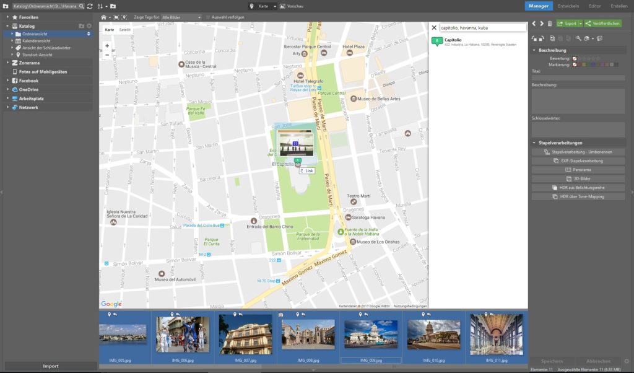The width and height of the screenshot is (634, 373).
Task: Click the camera icon on IMG_008 thumbnail
Action: coord(280,315)
